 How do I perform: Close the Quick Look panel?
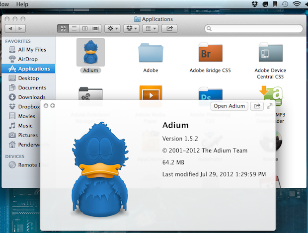pyautogui.click(x=46, y=106)
